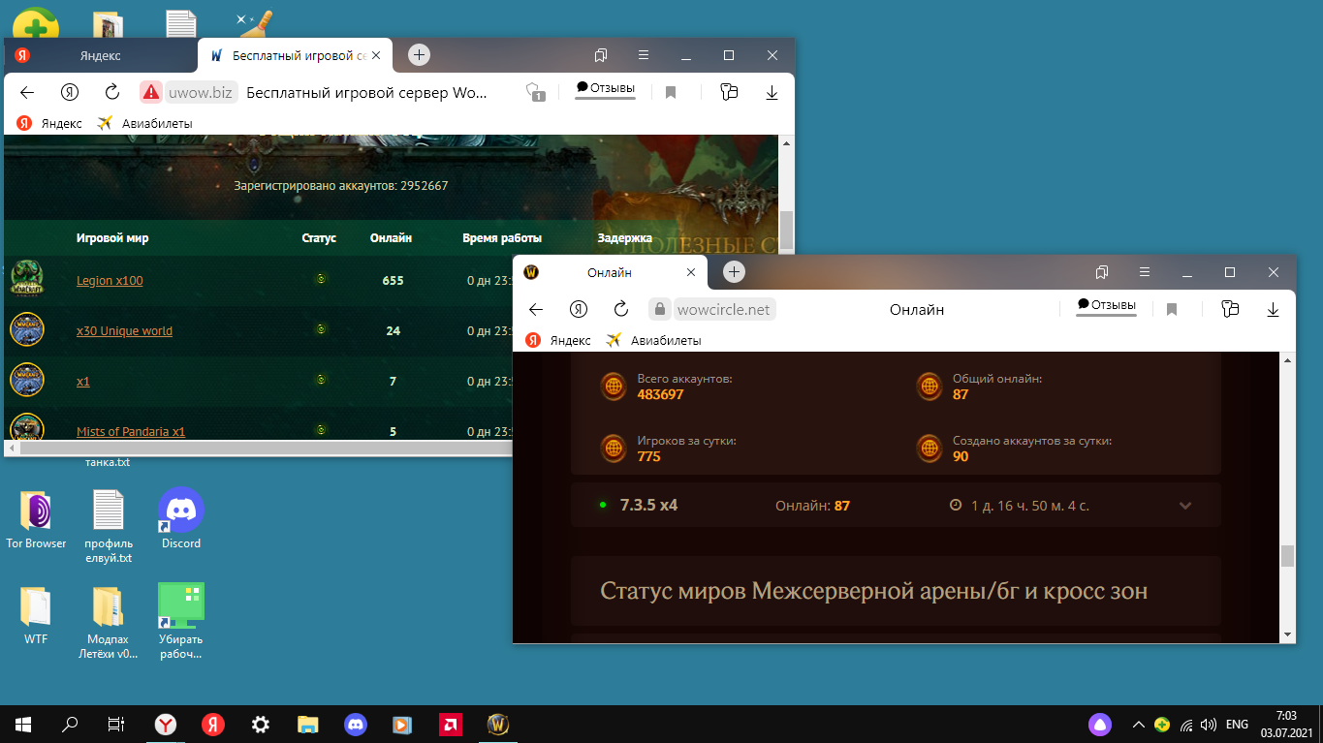Click the red site security warning icon
This screenshot has height=743, width=1323.
(150, 93)
